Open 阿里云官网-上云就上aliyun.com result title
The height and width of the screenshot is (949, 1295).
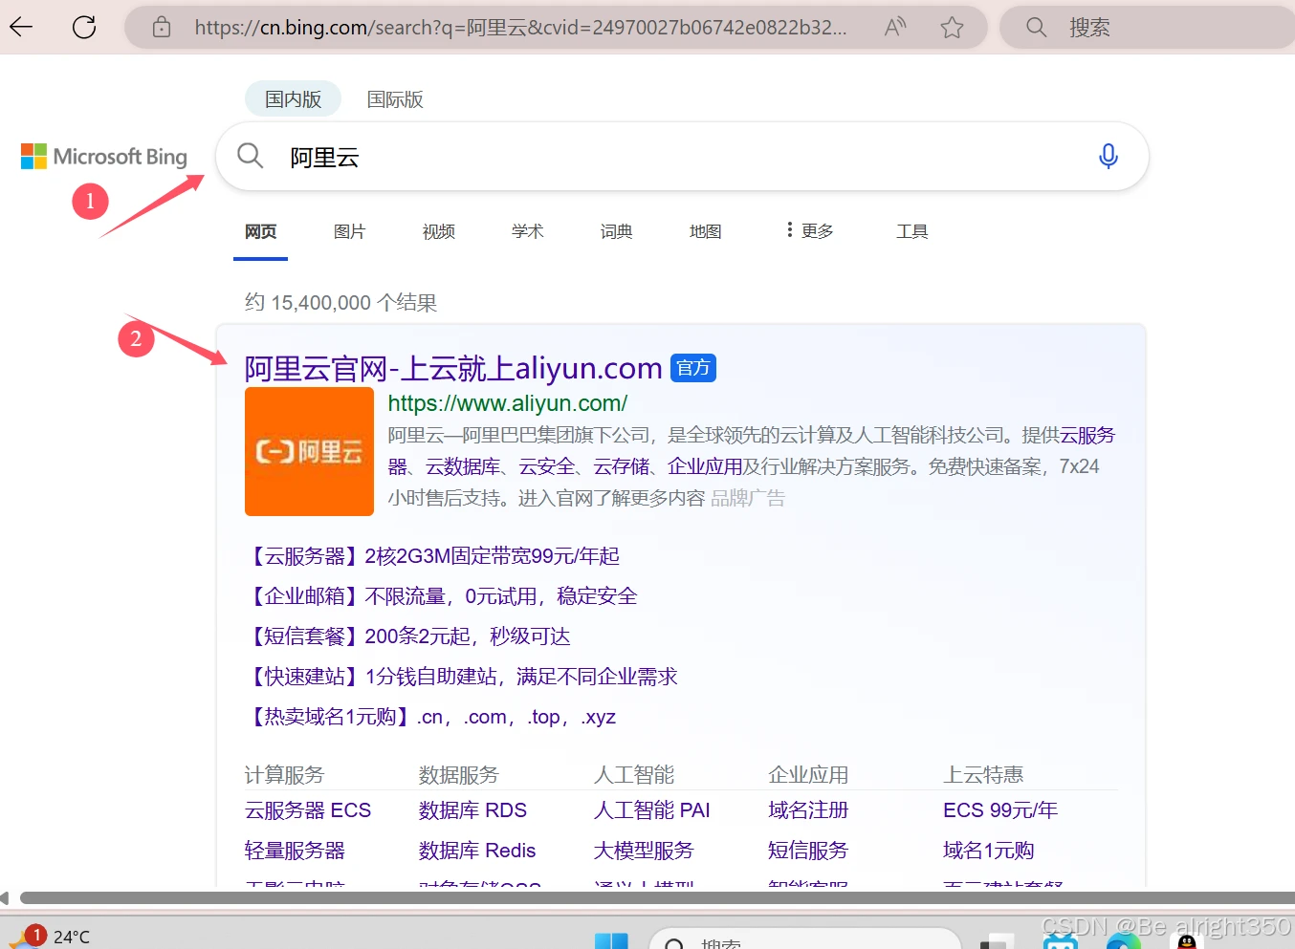453,368
